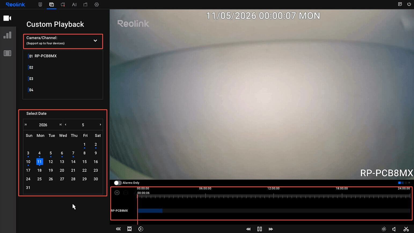Open the film strip sidebar icon
The height and width of the screenshot is (233, 414).
click(x=8, y=53)
